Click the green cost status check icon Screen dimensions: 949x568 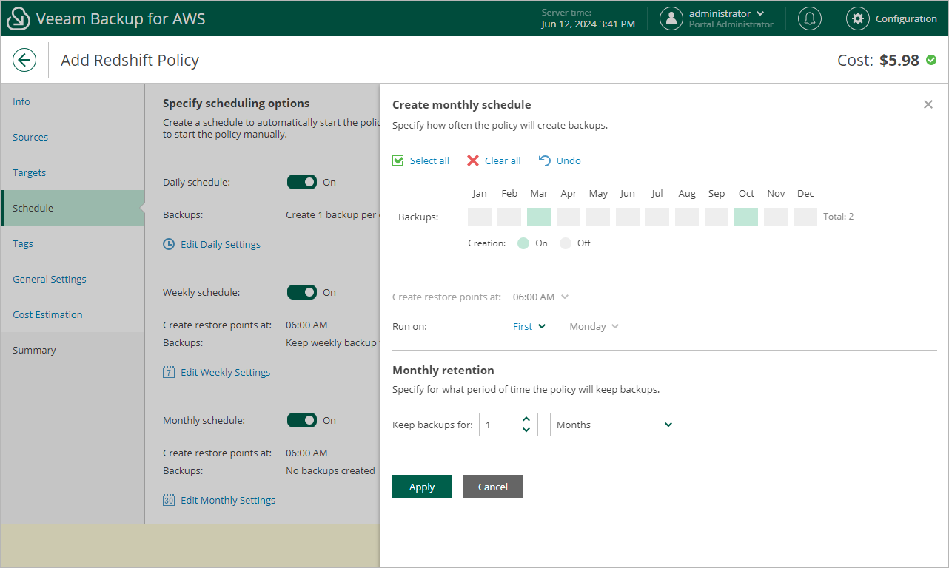click(x=931, y=60)
